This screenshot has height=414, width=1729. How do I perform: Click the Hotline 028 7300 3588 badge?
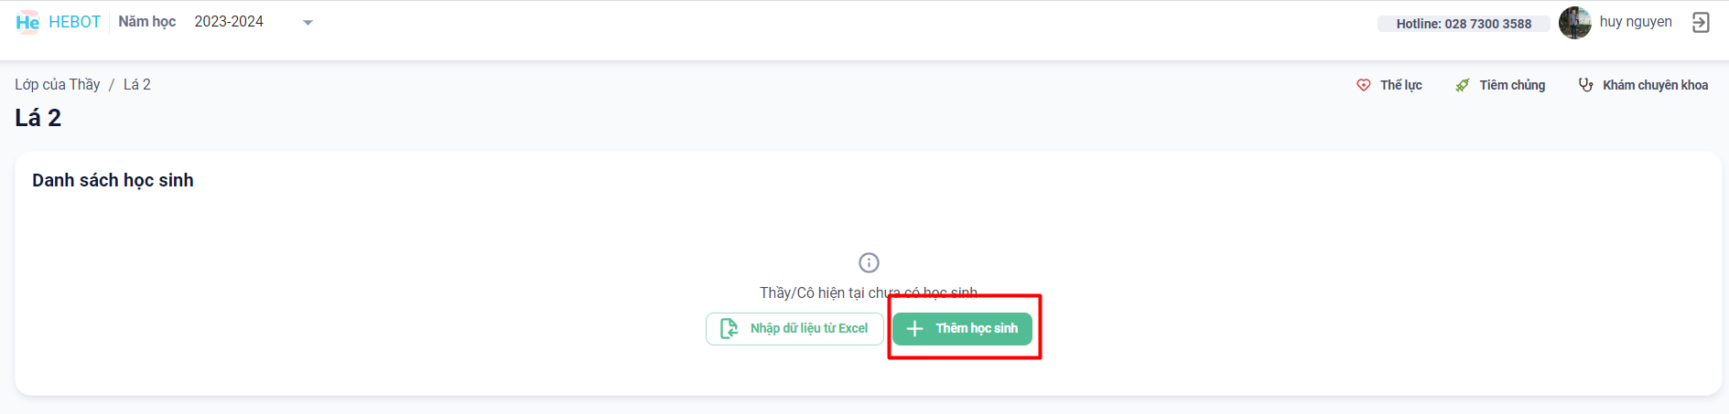(x=1463, y=24)
